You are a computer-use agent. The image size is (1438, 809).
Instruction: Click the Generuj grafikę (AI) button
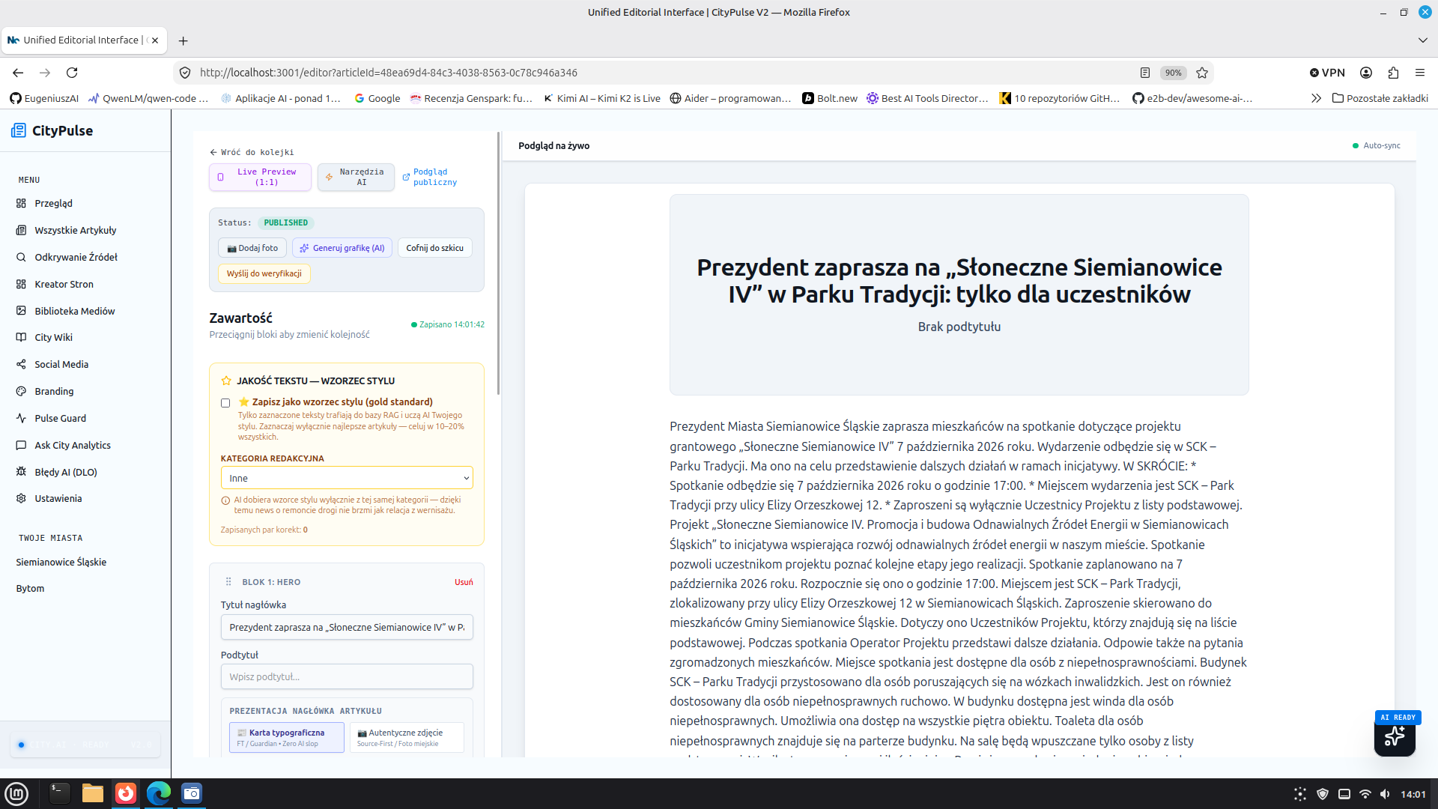tap(342, 248)
